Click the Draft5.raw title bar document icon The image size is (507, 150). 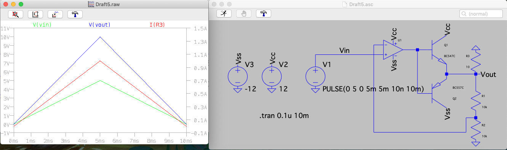point(91,4)
